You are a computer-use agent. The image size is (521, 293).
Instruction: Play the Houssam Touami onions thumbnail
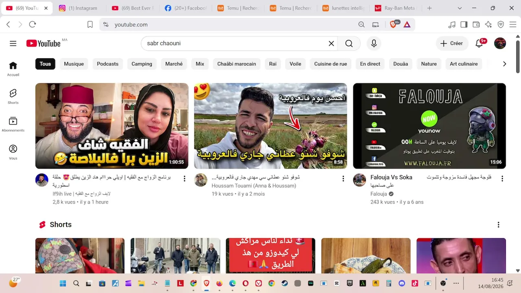[x=271, y=126]
